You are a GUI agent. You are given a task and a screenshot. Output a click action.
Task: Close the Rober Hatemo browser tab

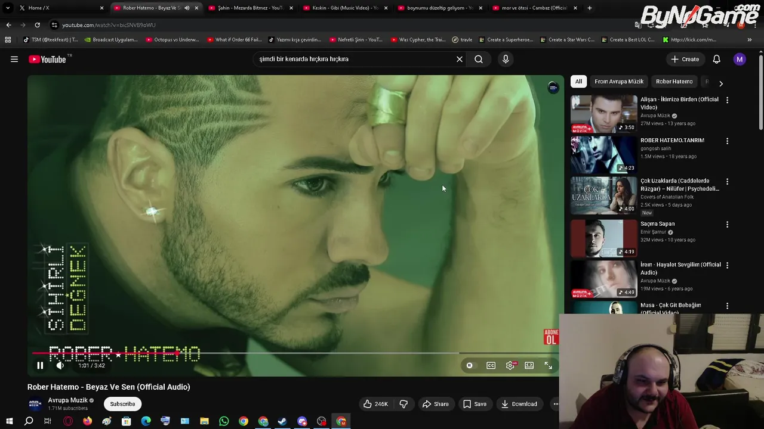pyautogui.click(x=196, y=8)
